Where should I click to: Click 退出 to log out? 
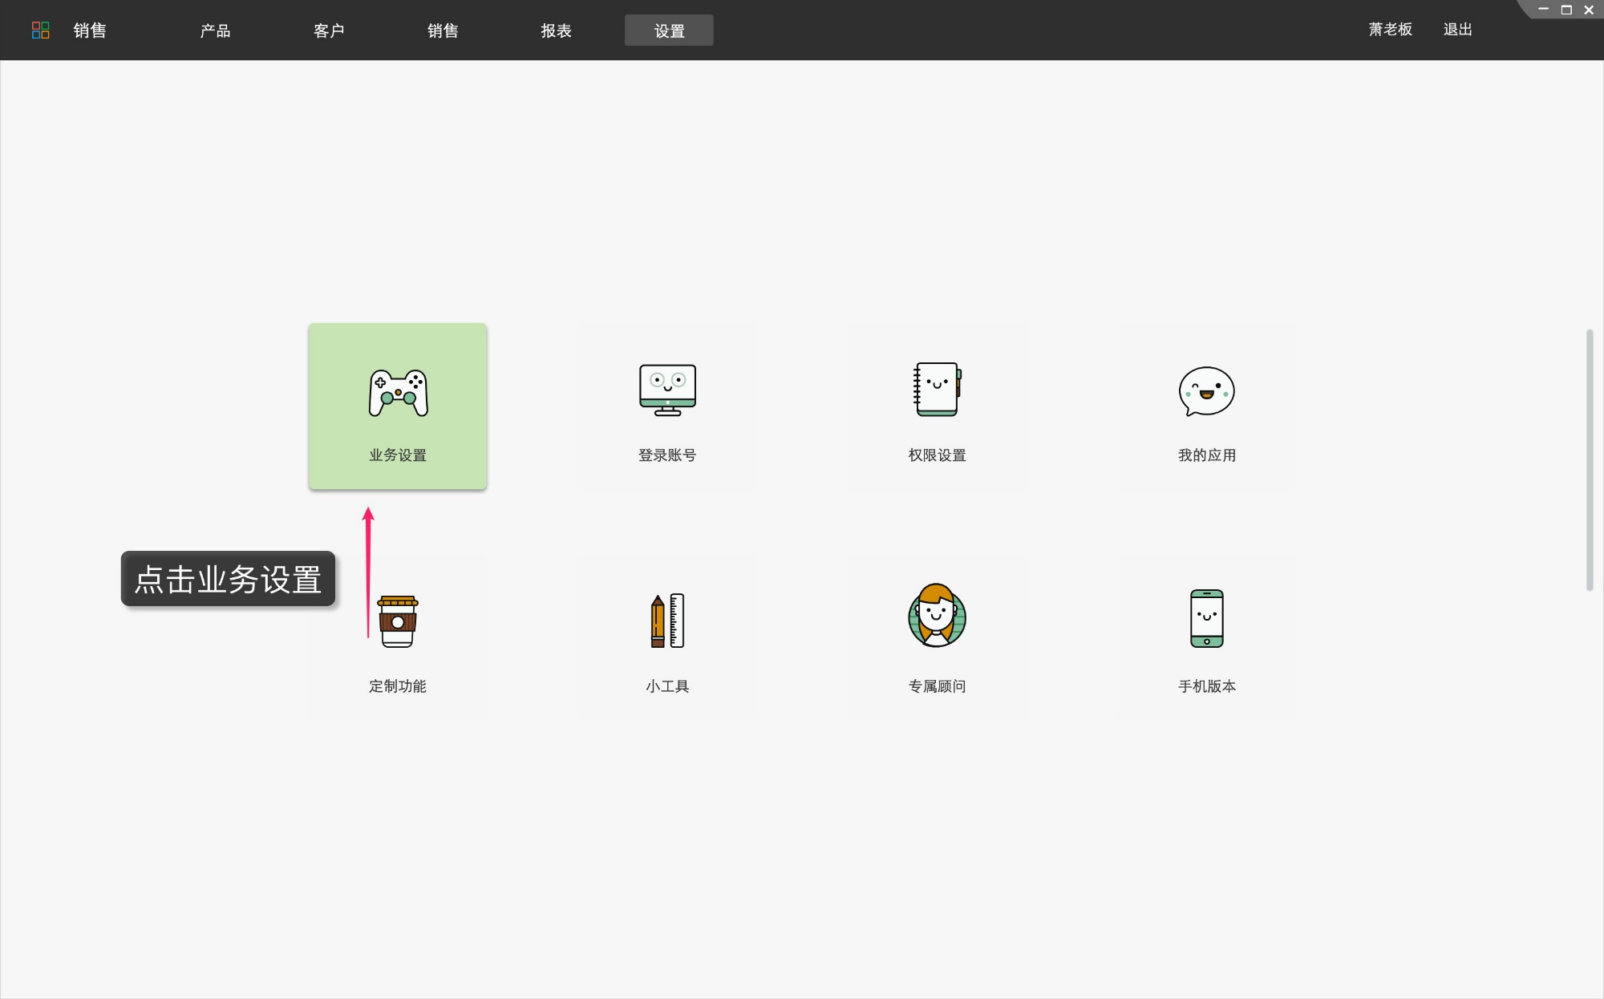point(1457,29)
